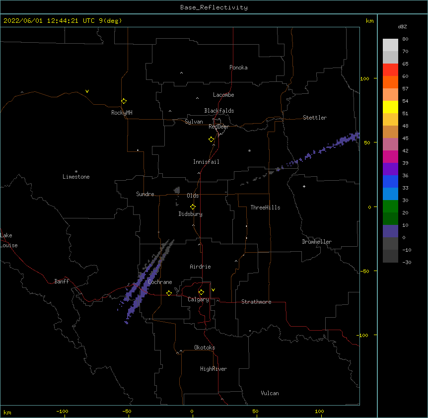Click the Base_Reflectivity title
The width and height of the screenshot is (428, 418).
tap(214, 7)
